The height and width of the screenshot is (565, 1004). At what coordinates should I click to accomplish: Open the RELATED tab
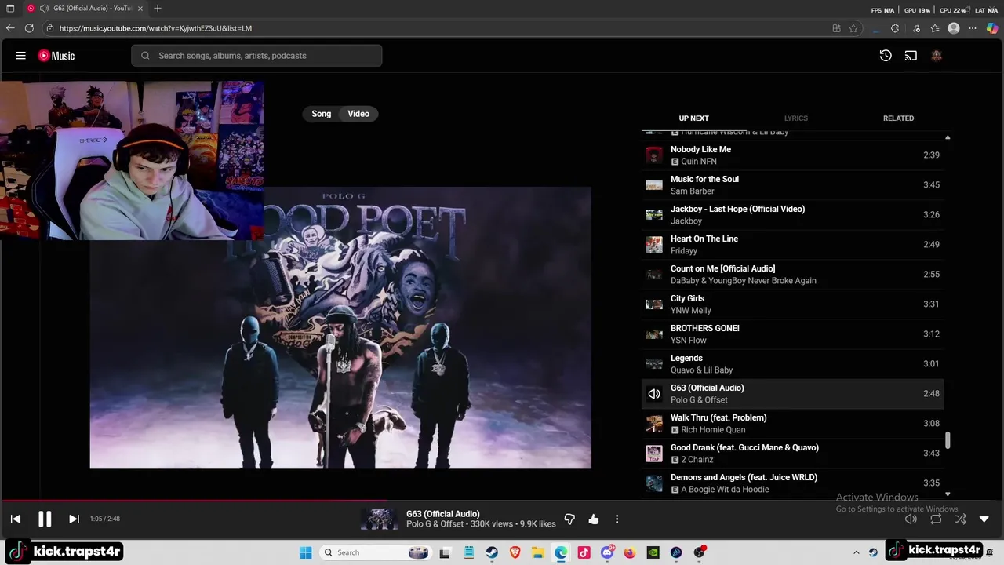[898, 118]
